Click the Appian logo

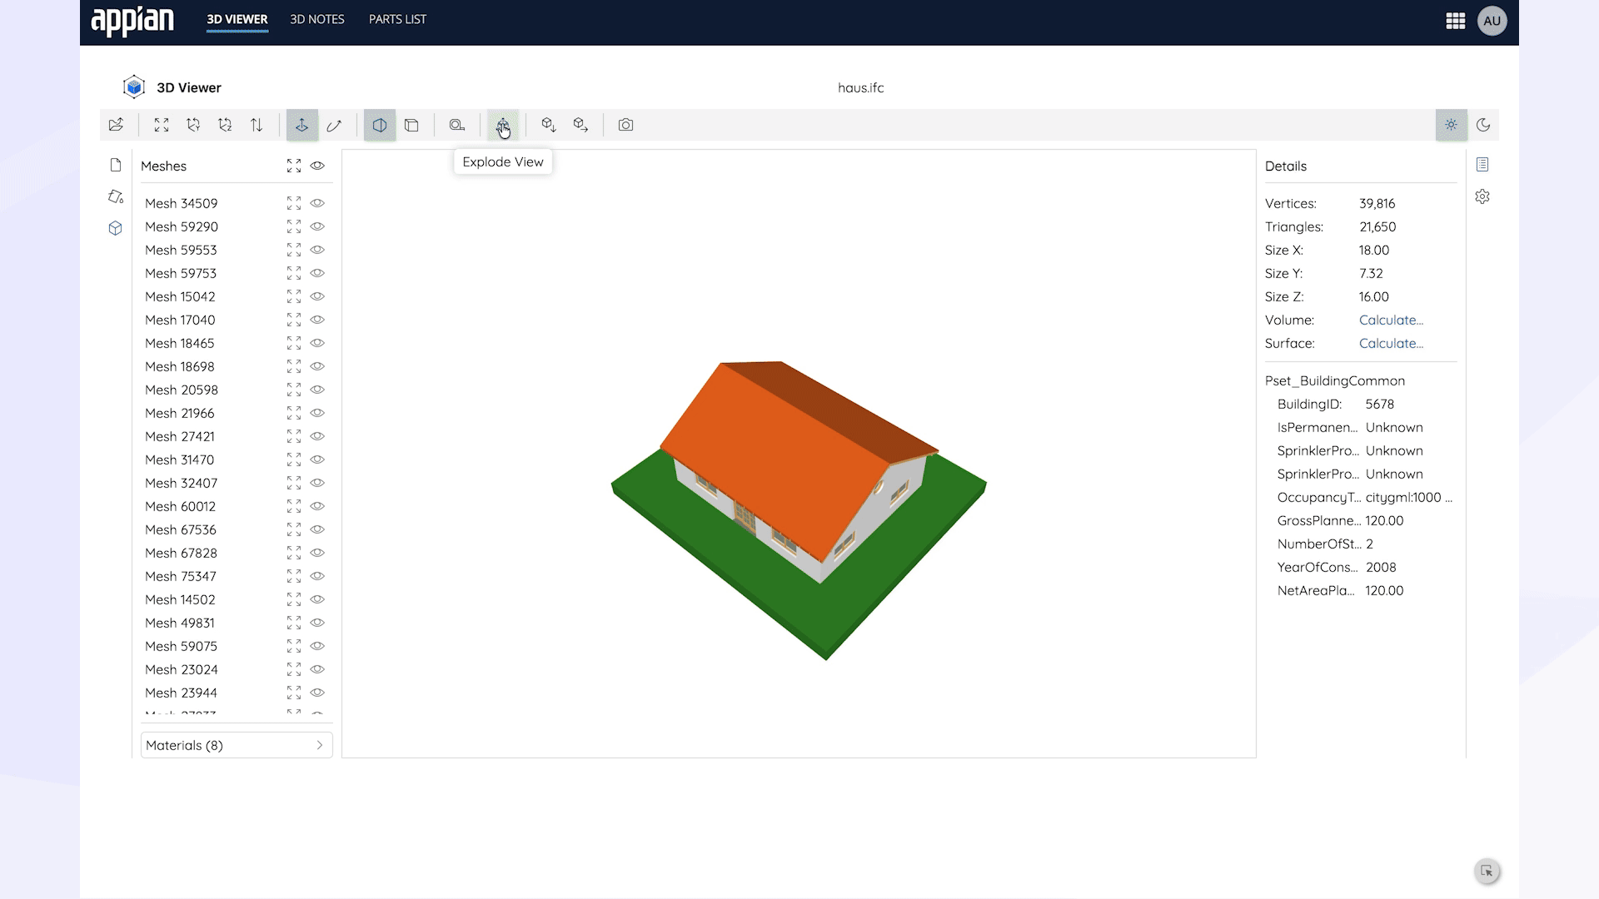tap(132, 21)
